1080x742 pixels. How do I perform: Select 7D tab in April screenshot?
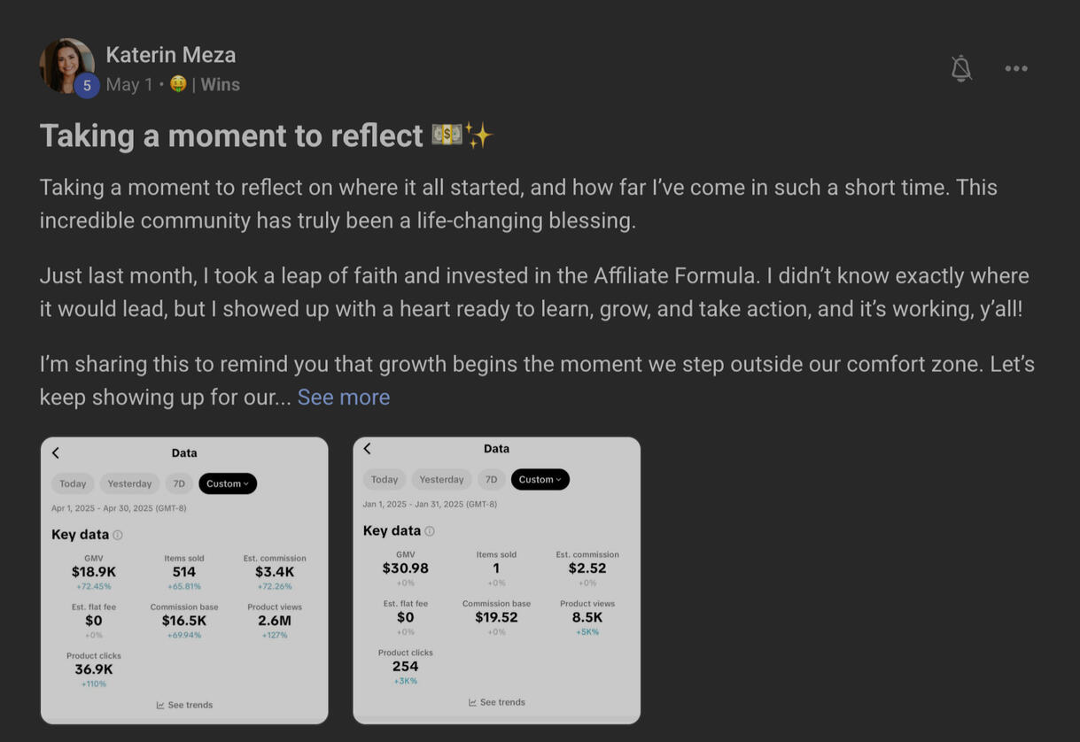point(179,483)
